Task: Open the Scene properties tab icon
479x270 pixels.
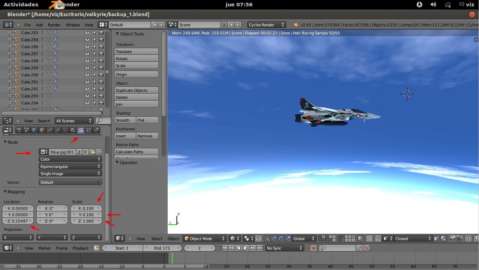Action: coord(27,130)
